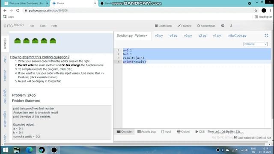Click the horizontal page scrollbar
The image size is (274, 154).
(x=134, y=144)
